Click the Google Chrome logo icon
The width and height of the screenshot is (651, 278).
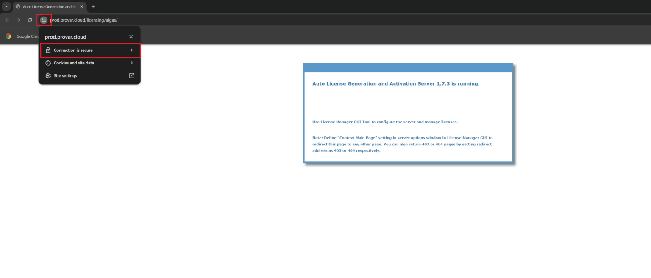tap(8, 36)
